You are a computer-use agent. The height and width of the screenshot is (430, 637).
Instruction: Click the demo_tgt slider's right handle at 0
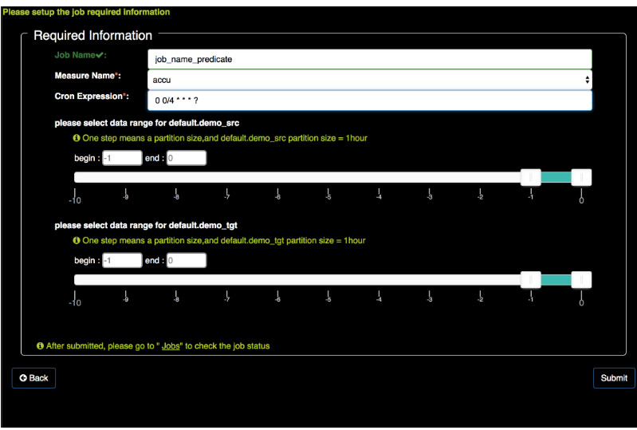pyautogui.click(x=581, y=280)
